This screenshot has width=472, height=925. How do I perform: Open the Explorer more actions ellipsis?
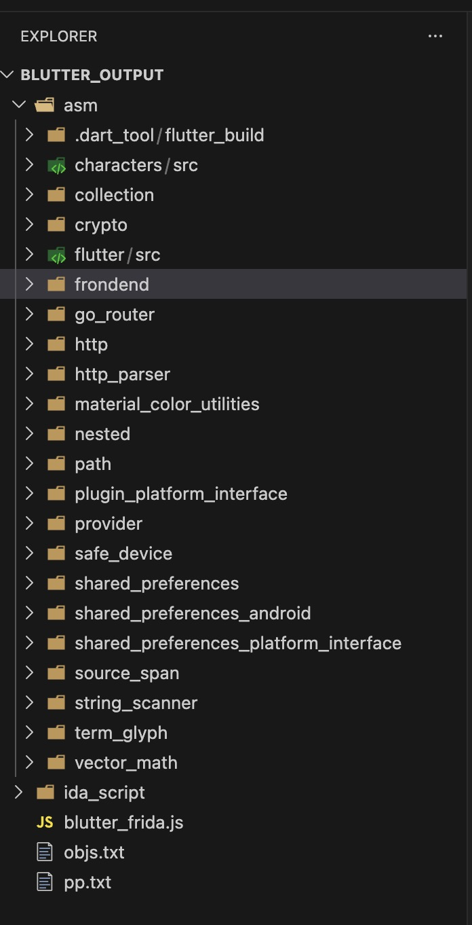435,36
